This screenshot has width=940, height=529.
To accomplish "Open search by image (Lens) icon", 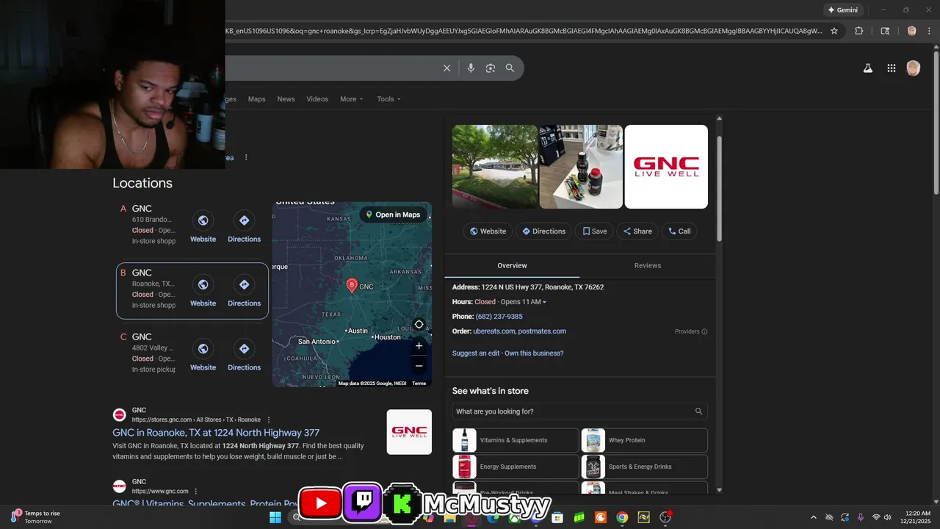I will pos(491,68).
